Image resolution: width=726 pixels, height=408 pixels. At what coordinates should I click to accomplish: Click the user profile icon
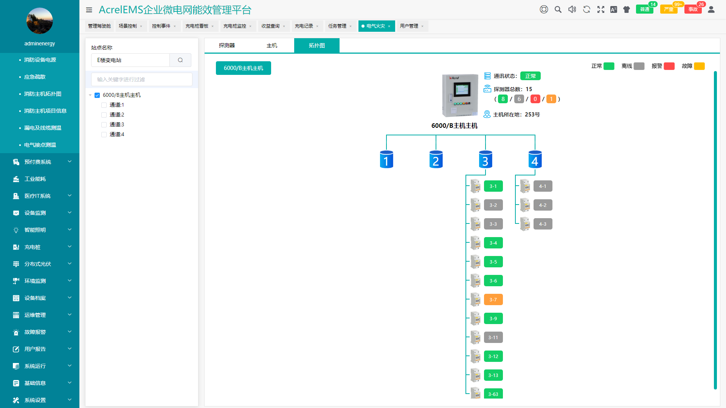click(711, 9)
